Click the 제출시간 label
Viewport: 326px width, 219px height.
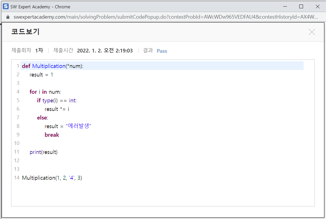tap(63, 50)
